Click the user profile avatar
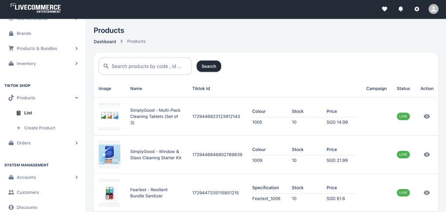 pyautogui.click(x=433, y=9)
